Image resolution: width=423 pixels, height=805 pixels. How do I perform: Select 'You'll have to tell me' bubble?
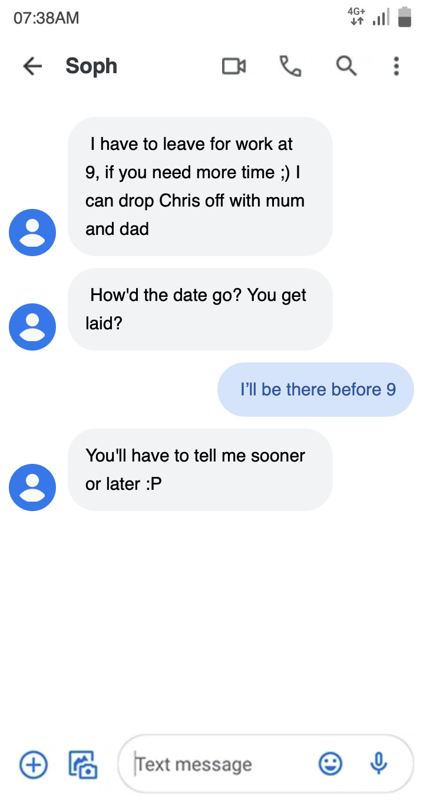tap(200, 470)
